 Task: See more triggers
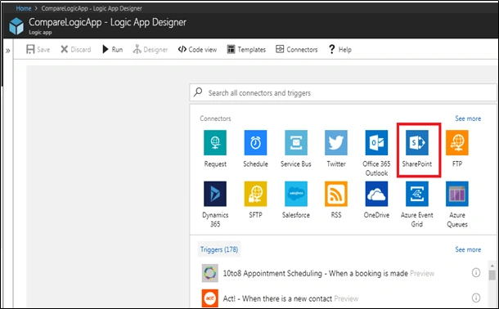[468, 249]
